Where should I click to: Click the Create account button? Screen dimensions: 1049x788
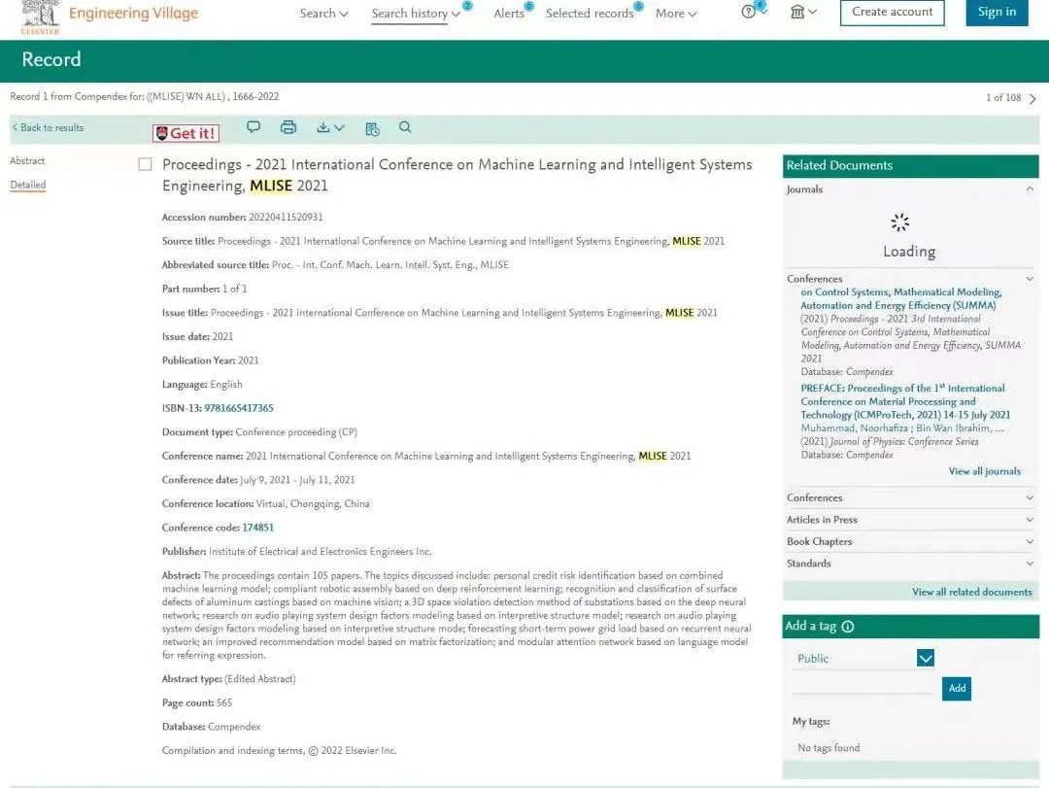[x=892, y=12]
